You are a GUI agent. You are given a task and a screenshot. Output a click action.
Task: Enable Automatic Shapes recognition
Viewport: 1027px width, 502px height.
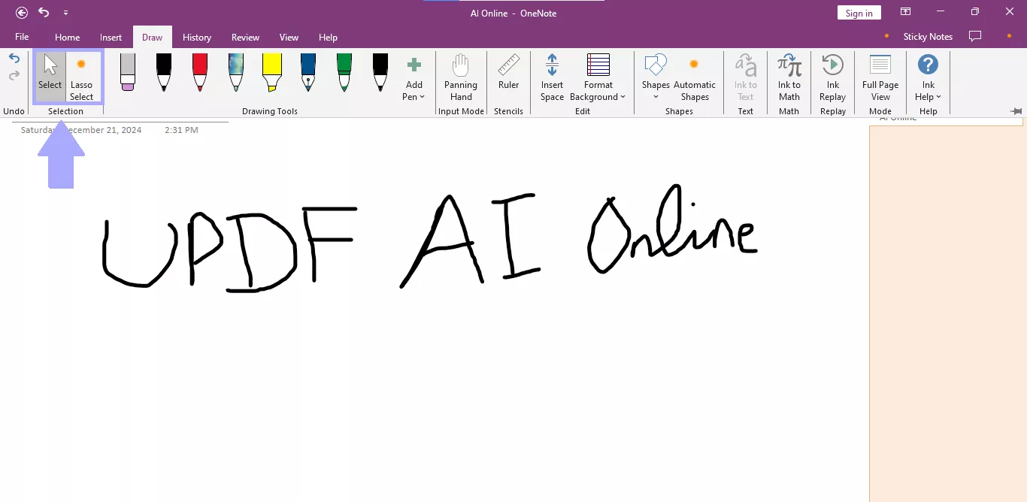(694, 77)
